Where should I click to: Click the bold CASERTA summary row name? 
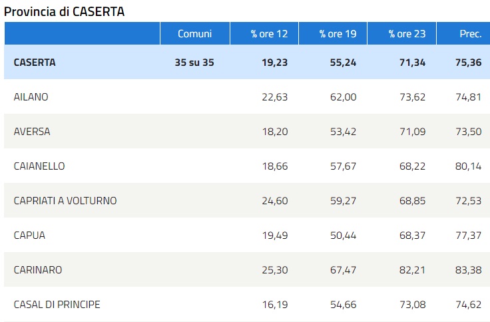(35, 63)
